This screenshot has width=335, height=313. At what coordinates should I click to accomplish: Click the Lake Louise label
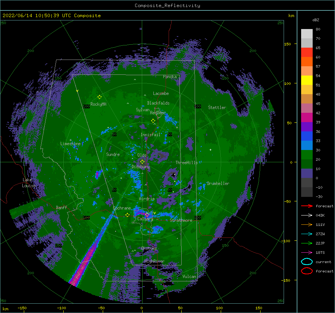29,183
